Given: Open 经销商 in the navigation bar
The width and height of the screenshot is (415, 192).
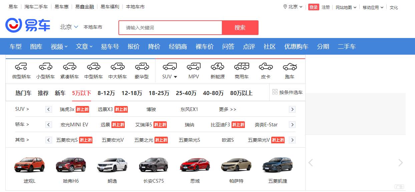Looking at the screenshot, I should [x=178, y=47].
